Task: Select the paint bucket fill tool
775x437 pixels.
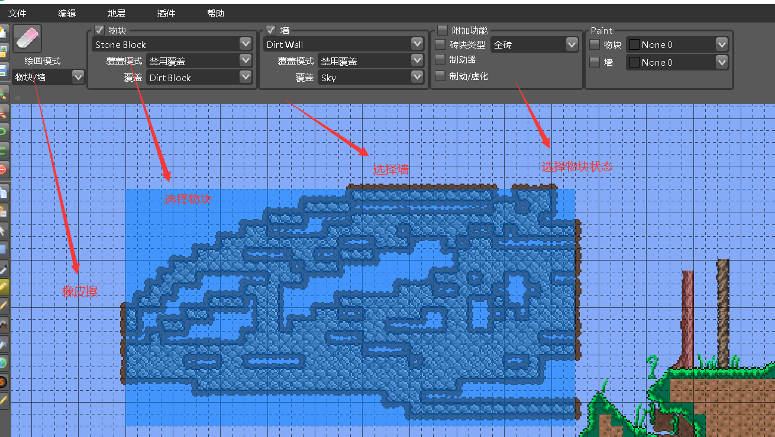Action: click(4, 343)
